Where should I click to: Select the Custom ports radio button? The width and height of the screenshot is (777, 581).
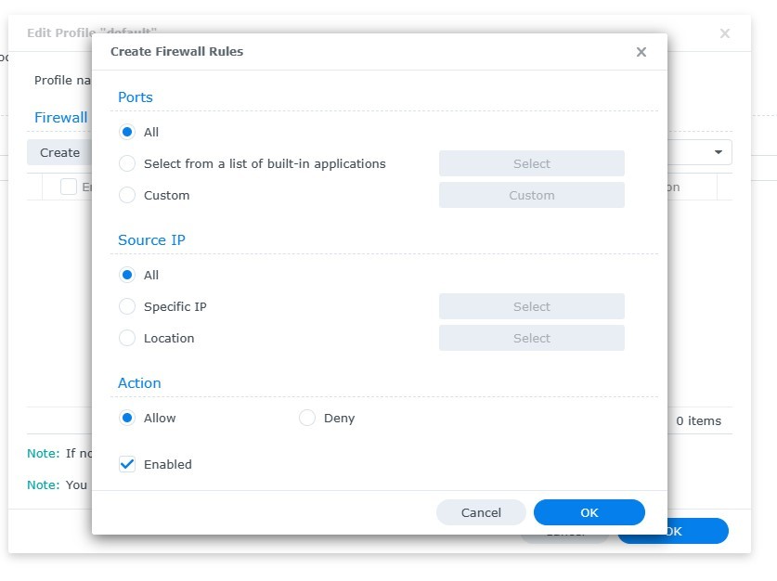(x=127, y=195)
